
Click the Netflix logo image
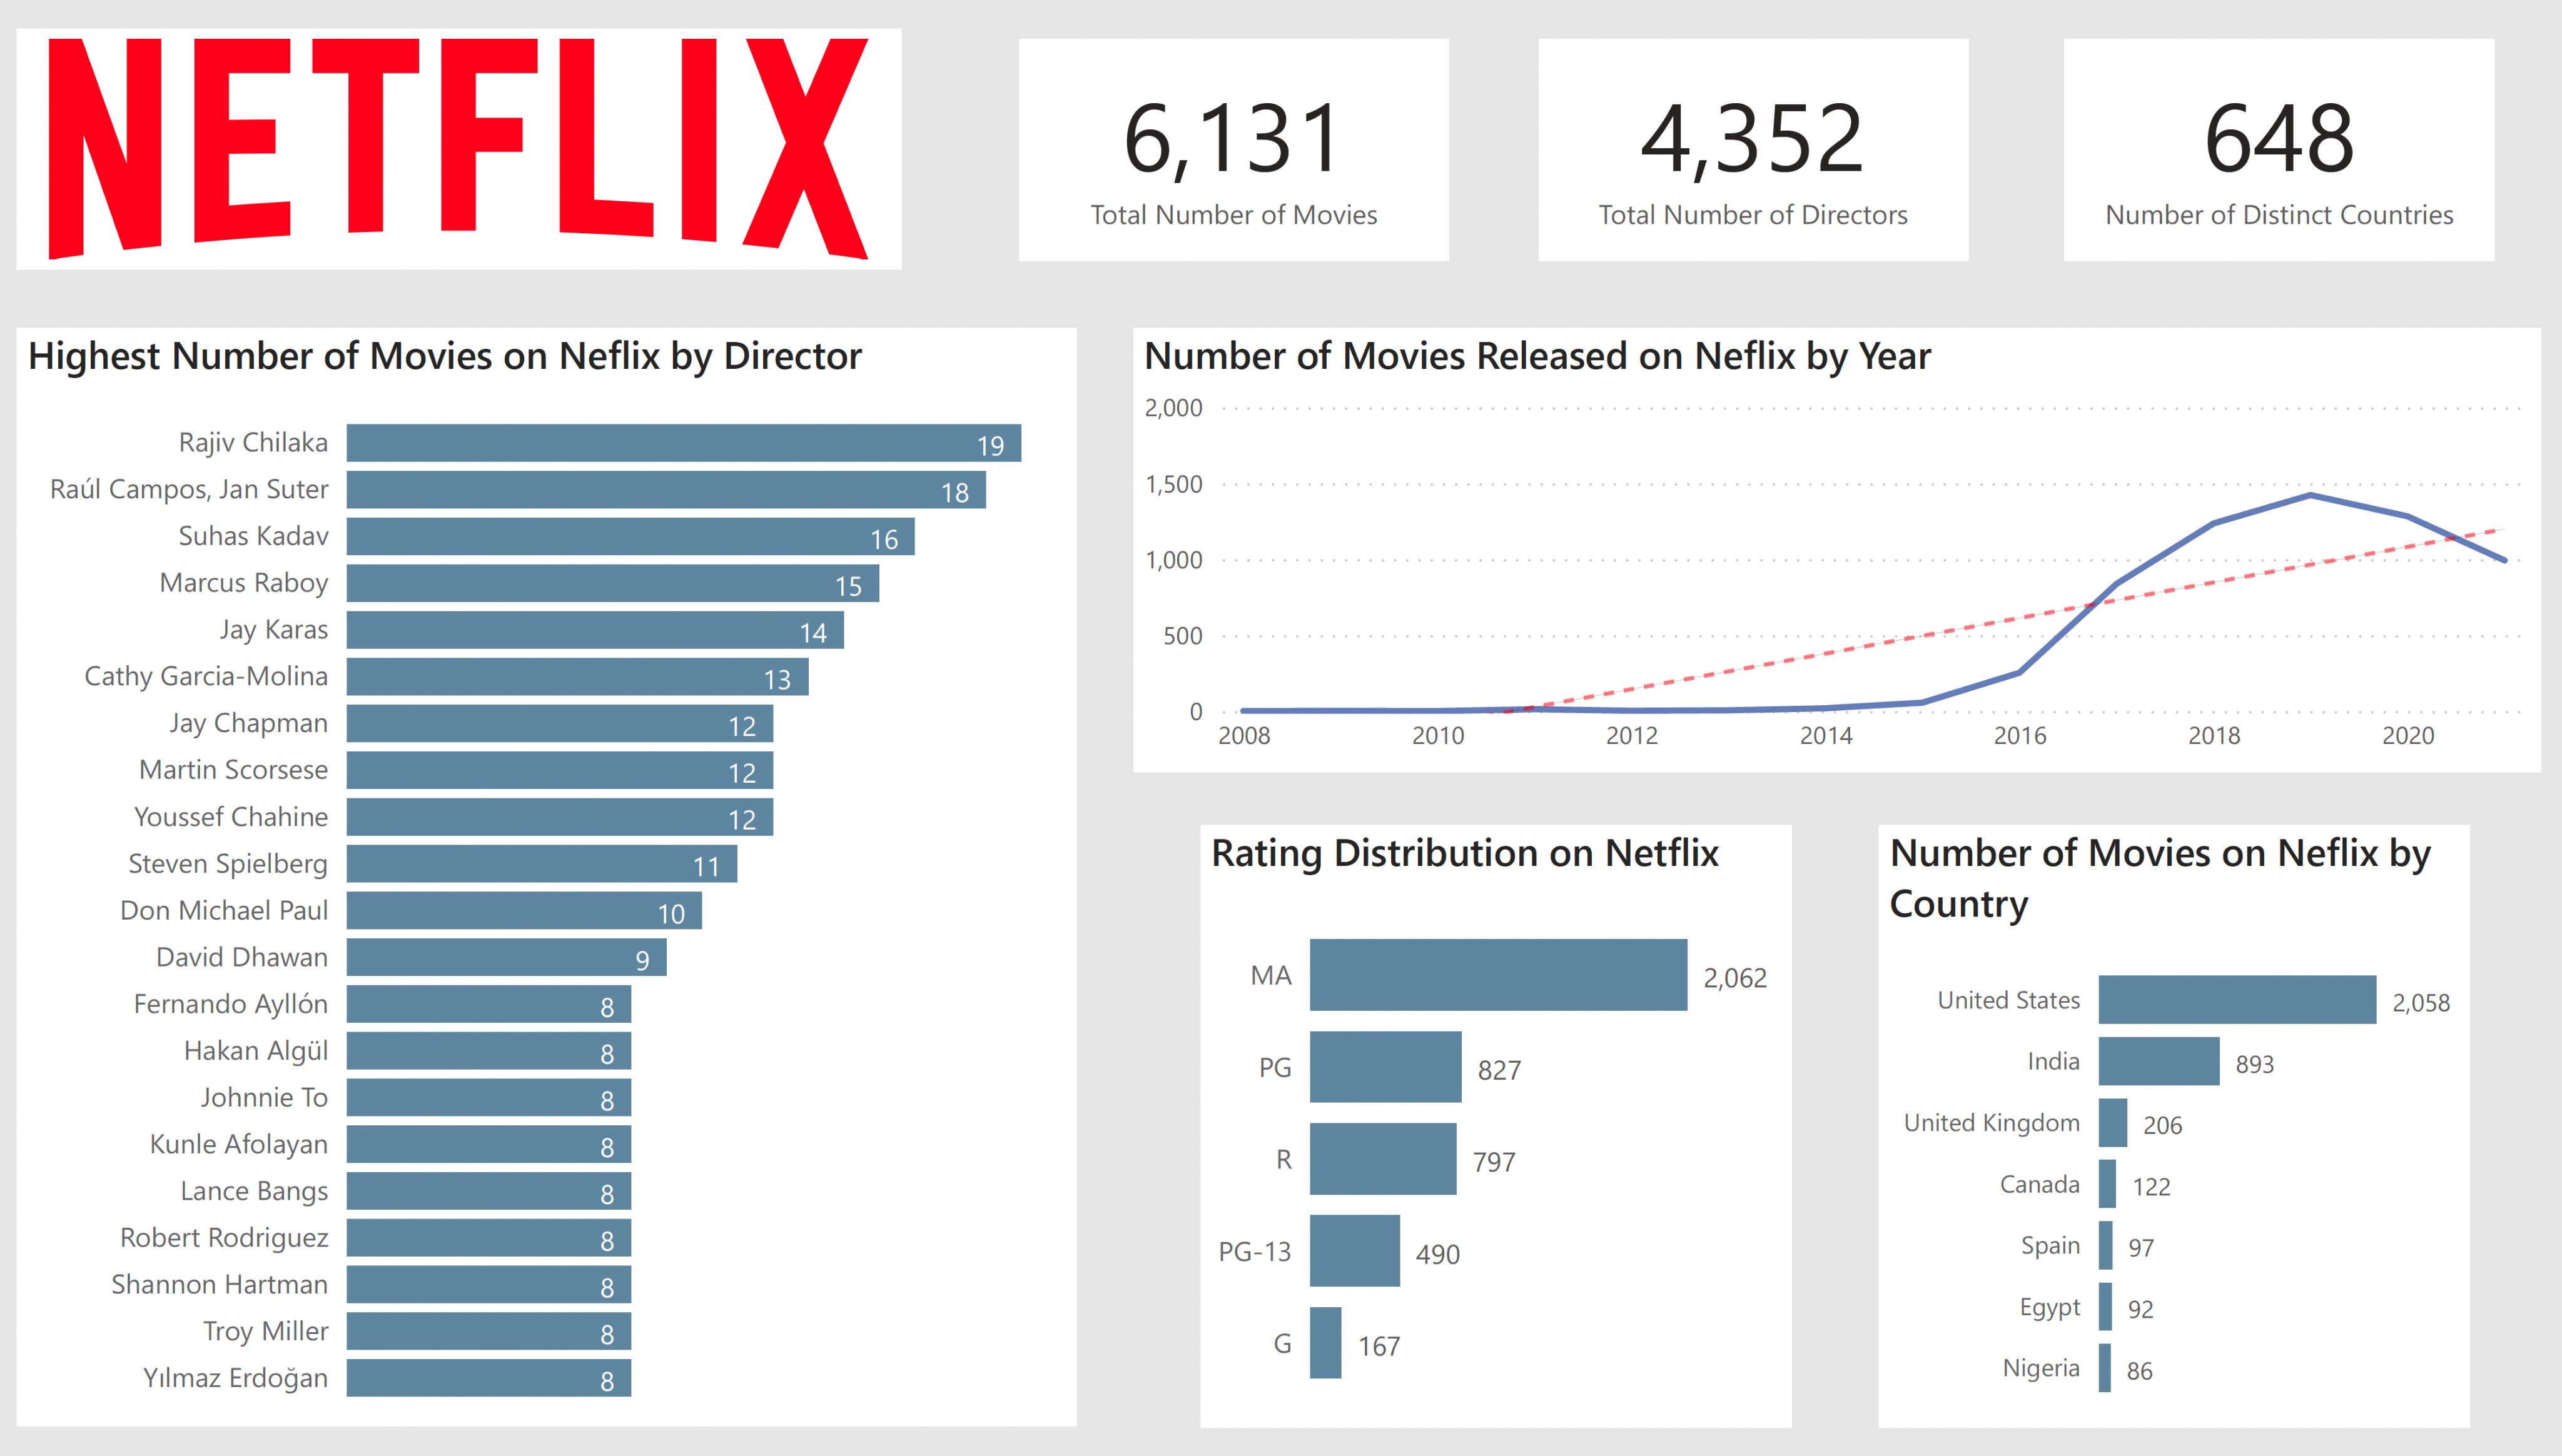coord(458,149)
